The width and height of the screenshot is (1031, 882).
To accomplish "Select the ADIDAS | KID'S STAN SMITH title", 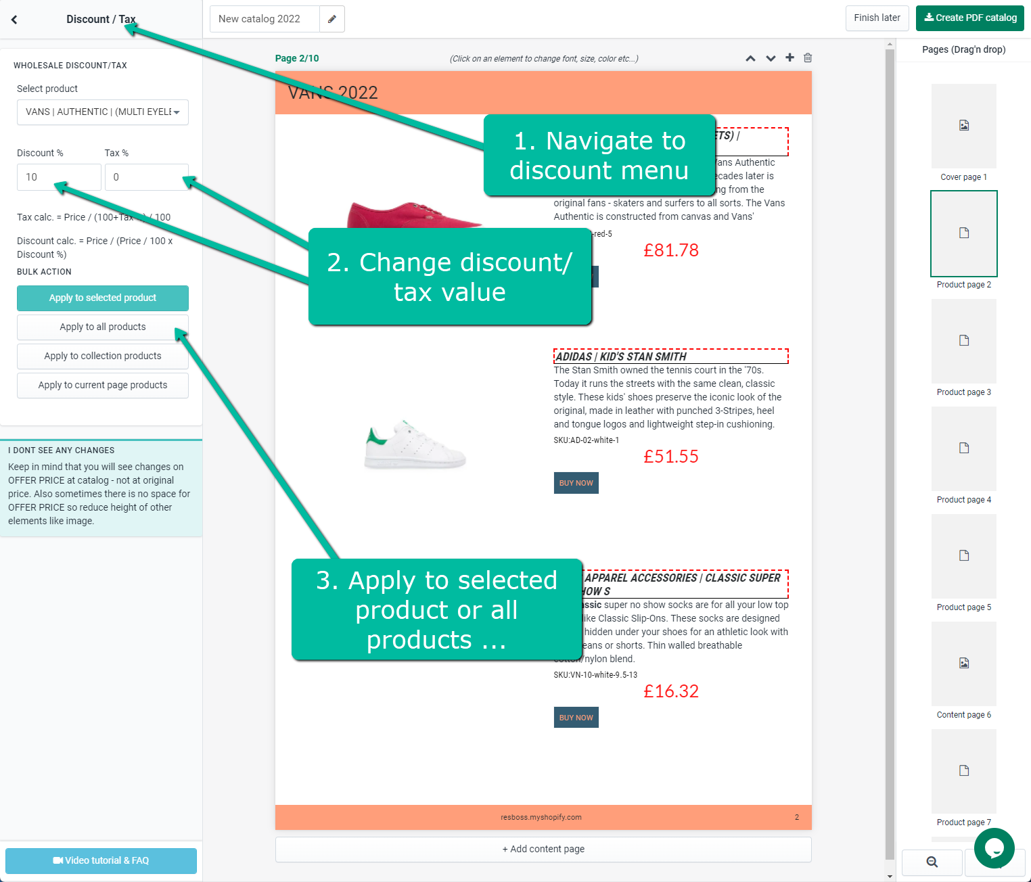I will click(x=671, y=356).
